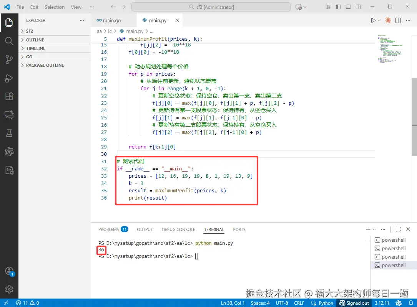Create a new terminal with plus
The height and width of the screenshot is (307, 417).
click(368, 229)
